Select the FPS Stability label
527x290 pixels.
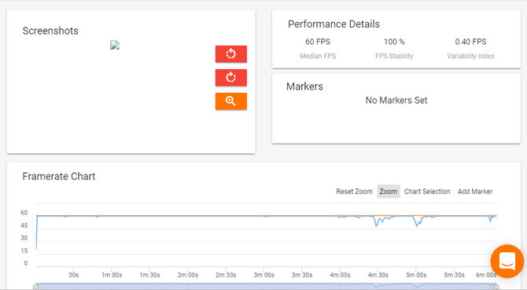[394, 56]
